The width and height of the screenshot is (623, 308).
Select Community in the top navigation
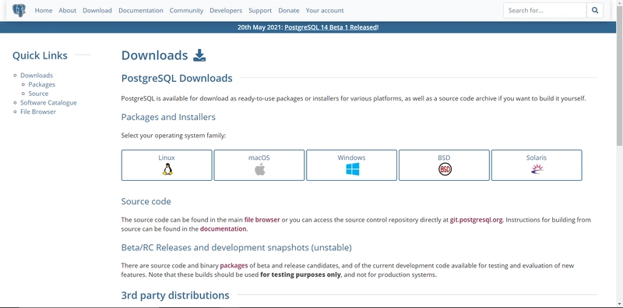coord(186,10)
